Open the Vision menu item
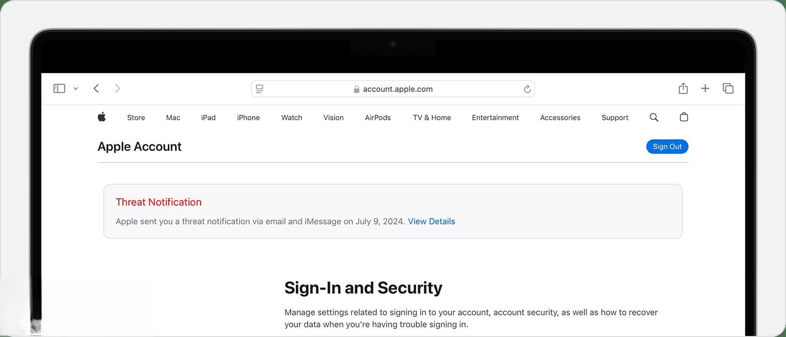The height and width of the screenshot is (337, 786). 334,118
